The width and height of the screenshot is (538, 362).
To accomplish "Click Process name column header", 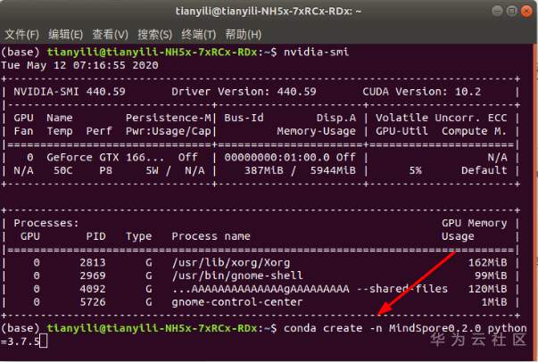I will tap(211, 236).
